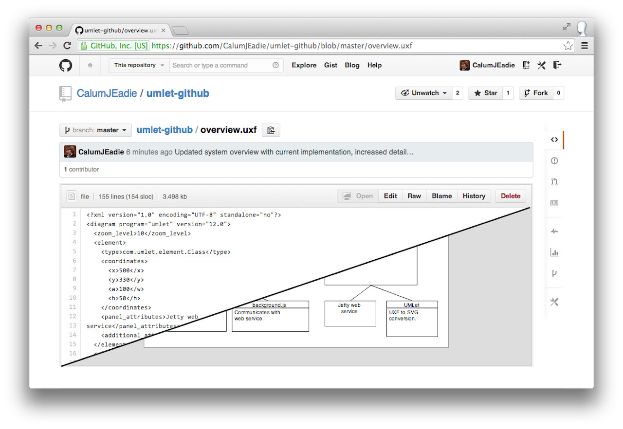Go forward in browser history
The width and height of the screenshot is (623, 429).
coord(53,46)
